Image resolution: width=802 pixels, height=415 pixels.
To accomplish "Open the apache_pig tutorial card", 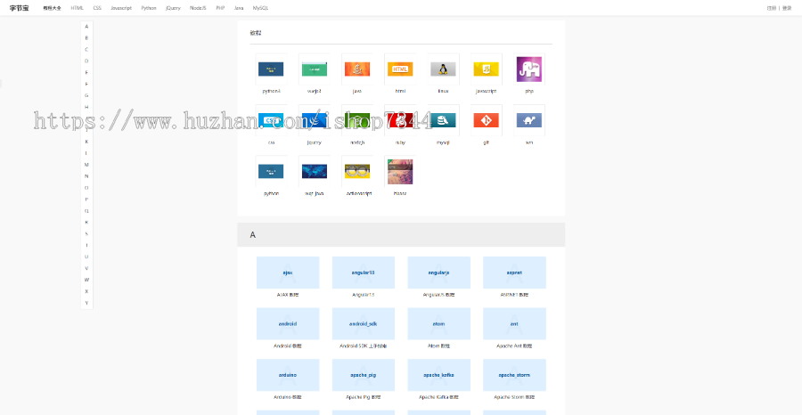I will tap(364, 375).
